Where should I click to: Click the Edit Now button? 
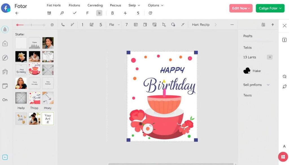coord(240,8)
